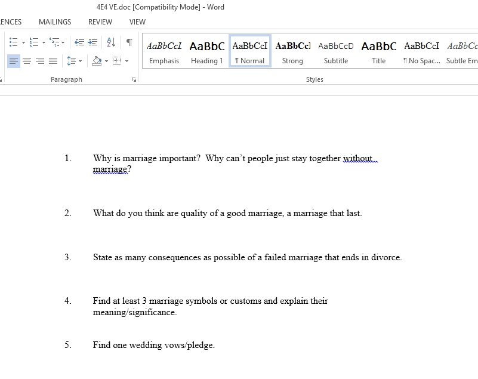The width and height of the screenshot is (478, 379).
Task: Click the Bullets list icon
Action: click(13, 42)
